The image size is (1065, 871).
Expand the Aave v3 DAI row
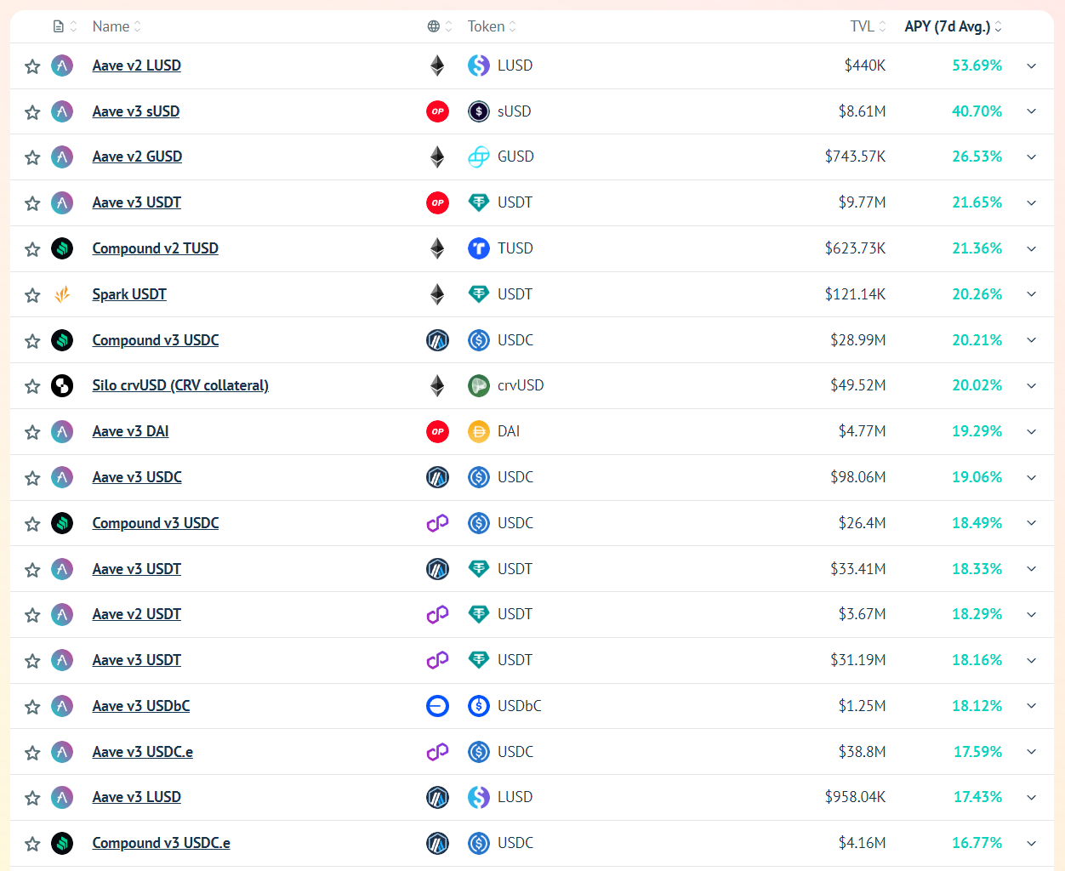(1031, 431)
